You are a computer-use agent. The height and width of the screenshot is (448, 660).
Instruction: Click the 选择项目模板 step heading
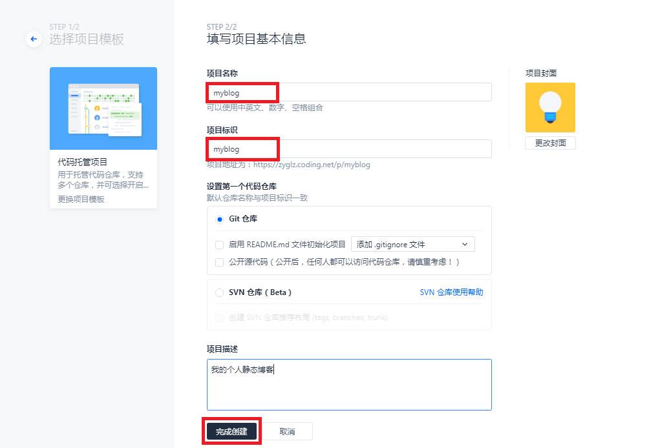[86, 39]
